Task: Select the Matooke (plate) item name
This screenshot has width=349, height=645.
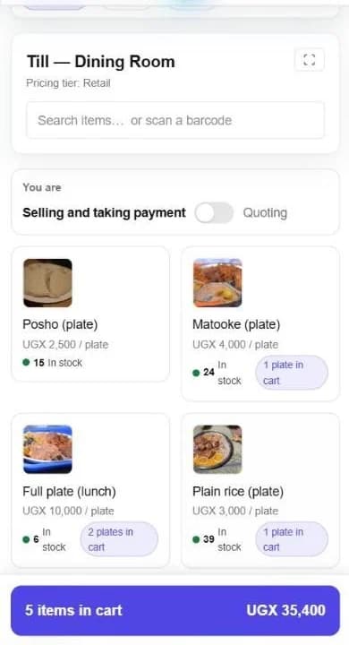Action: tap(236, 324)
